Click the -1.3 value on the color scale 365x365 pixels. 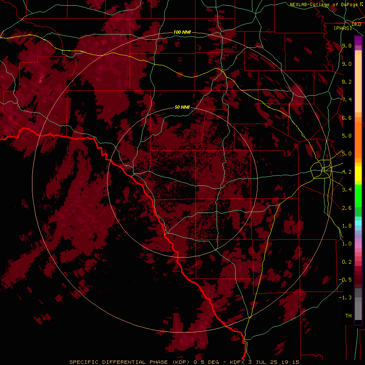[345, 298]
